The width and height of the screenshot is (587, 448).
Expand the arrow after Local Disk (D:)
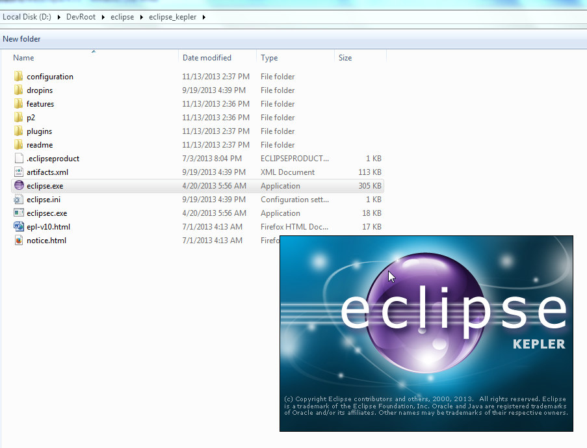59,17
